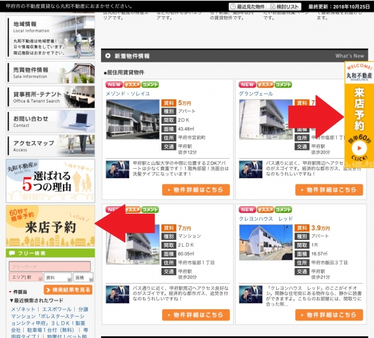
Task: Click the 16.57㎡ area value
Action: (x=319, y=254)
